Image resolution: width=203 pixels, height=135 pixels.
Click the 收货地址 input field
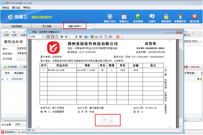pyautogui.click(x=22, y=53)
